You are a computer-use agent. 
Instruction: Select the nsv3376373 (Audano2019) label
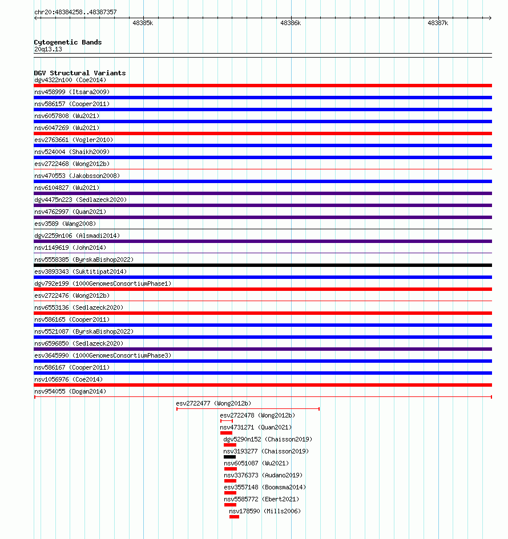(x=264, y=476)
